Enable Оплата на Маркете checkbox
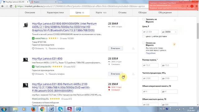The image size is (199, 112). 143,43
